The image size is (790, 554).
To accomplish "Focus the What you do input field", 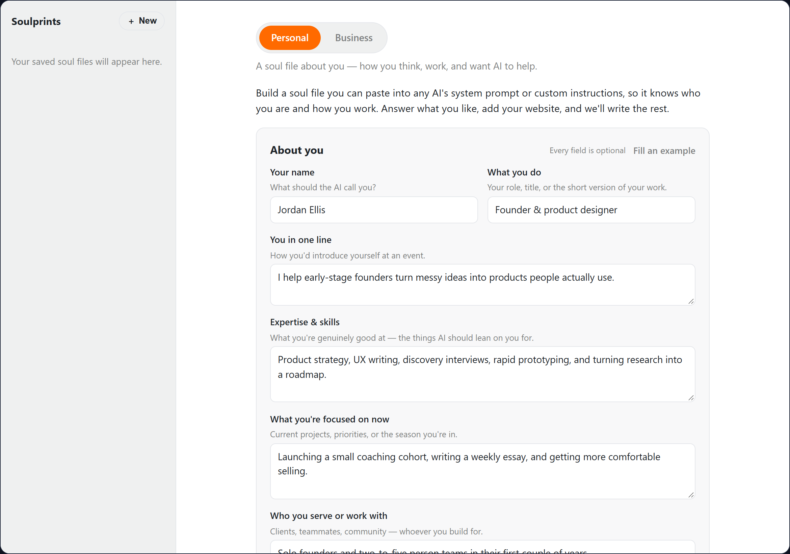I will click(591, 210).
